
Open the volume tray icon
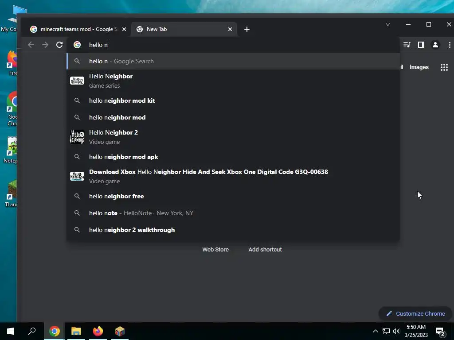[x=396, y=331]
